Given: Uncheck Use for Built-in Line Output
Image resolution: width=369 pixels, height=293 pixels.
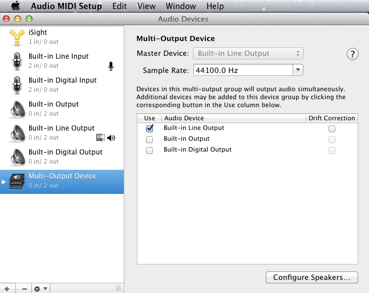Looking at the screenshot, I should 149,128.
